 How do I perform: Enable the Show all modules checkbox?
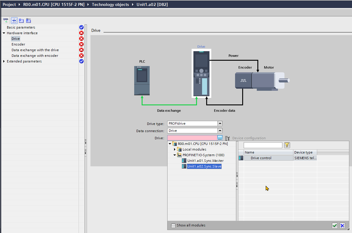coord(173,226)
